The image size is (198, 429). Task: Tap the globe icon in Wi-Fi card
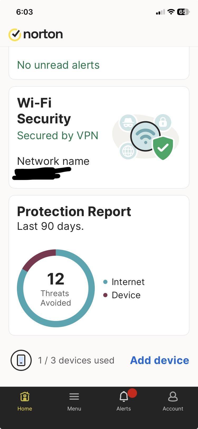click(128, 151)
